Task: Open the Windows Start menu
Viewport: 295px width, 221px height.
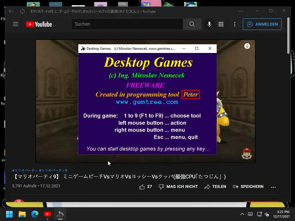Action: (9, 214)
